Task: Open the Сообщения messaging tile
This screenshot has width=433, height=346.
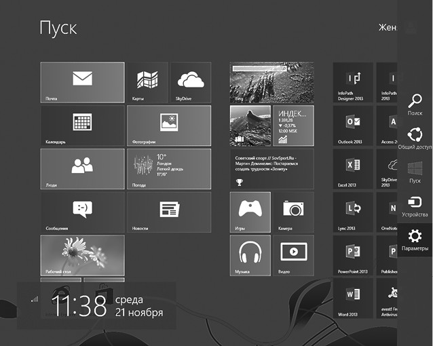Action: coord(82,211)
